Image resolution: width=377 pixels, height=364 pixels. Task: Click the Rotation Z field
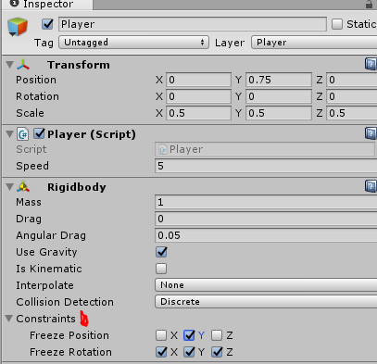pos(352,96)
